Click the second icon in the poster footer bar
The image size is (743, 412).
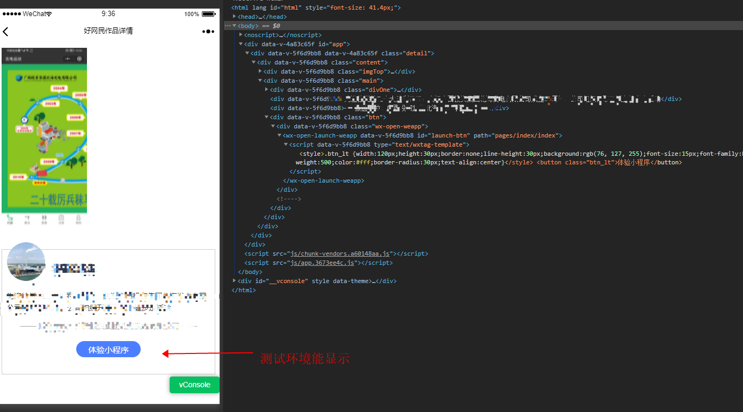point(27,219)
